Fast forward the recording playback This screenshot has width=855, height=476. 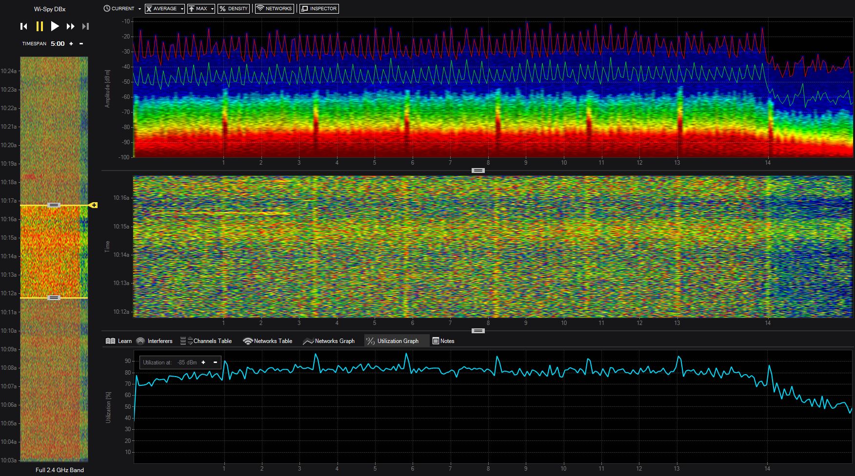[x=70, y=26]
